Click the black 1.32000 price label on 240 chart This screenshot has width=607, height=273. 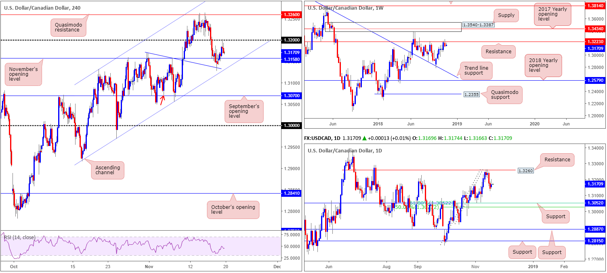tap(291, 40)
